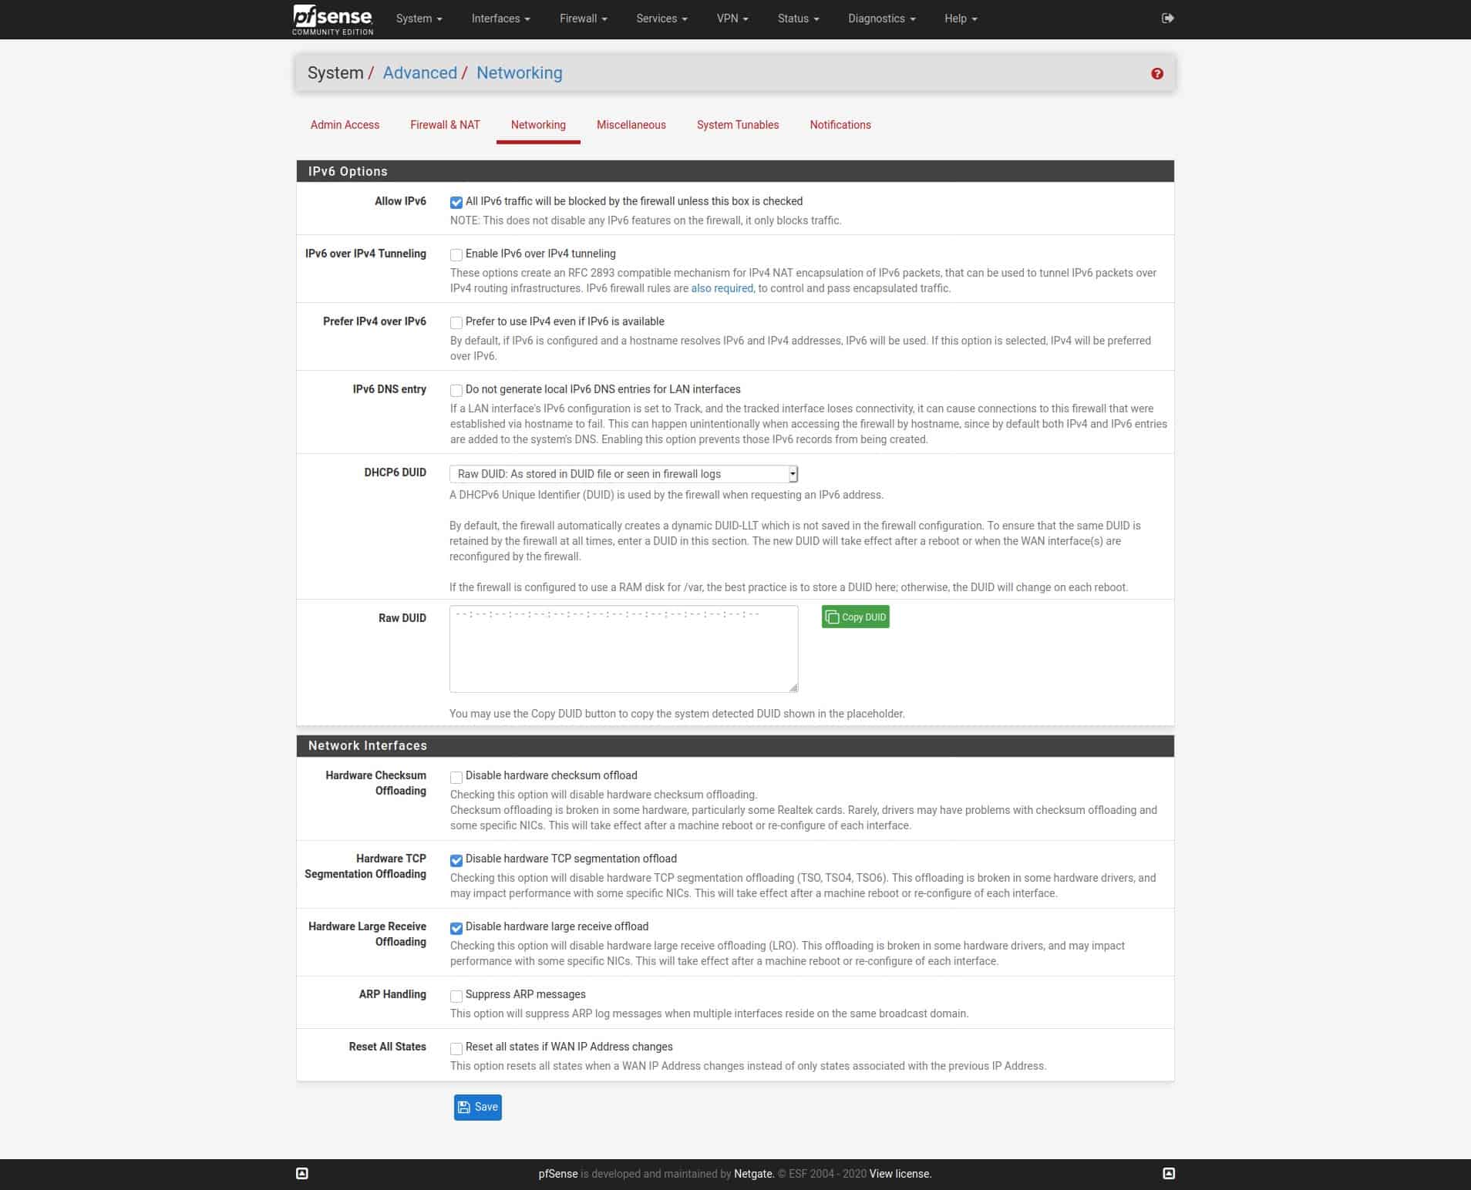Viewport: 1471px width, 1190px height.
Task: Click the 'ARP Handling' label
Action: click(x=392, y=994)
